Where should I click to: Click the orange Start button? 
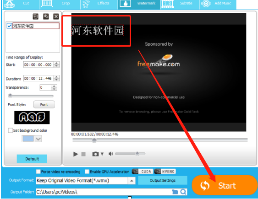[225, 185]
